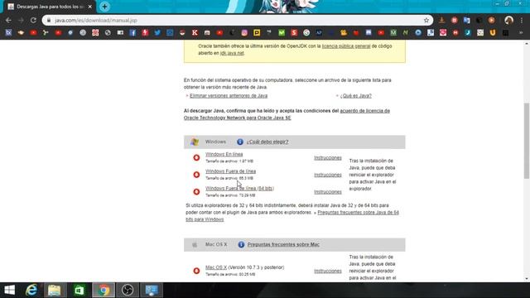This screenshot has height=298, width=530.
Task: Launch Internet Explorer from the taskbar
Action: pyautogui.click(x=31, y=290)
